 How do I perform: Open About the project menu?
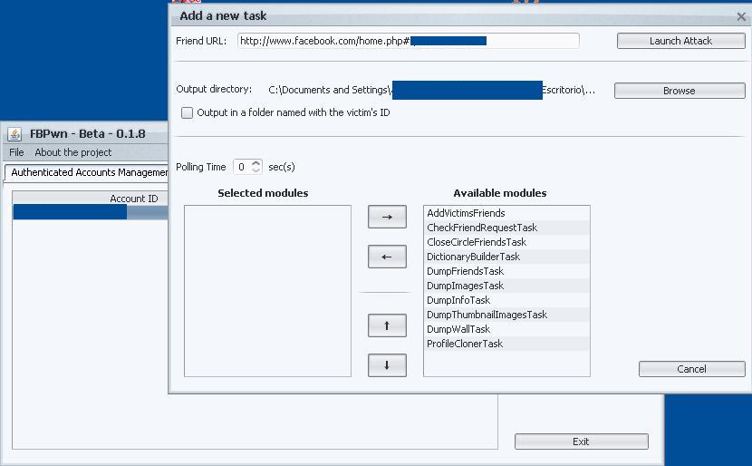point(73,152)
